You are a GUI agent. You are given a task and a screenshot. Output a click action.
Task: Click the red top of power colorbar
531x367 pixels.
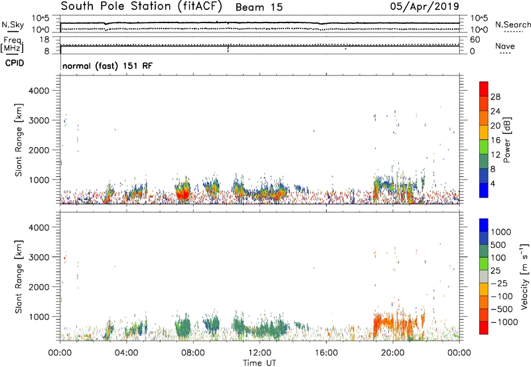click(x=484, y=89)
